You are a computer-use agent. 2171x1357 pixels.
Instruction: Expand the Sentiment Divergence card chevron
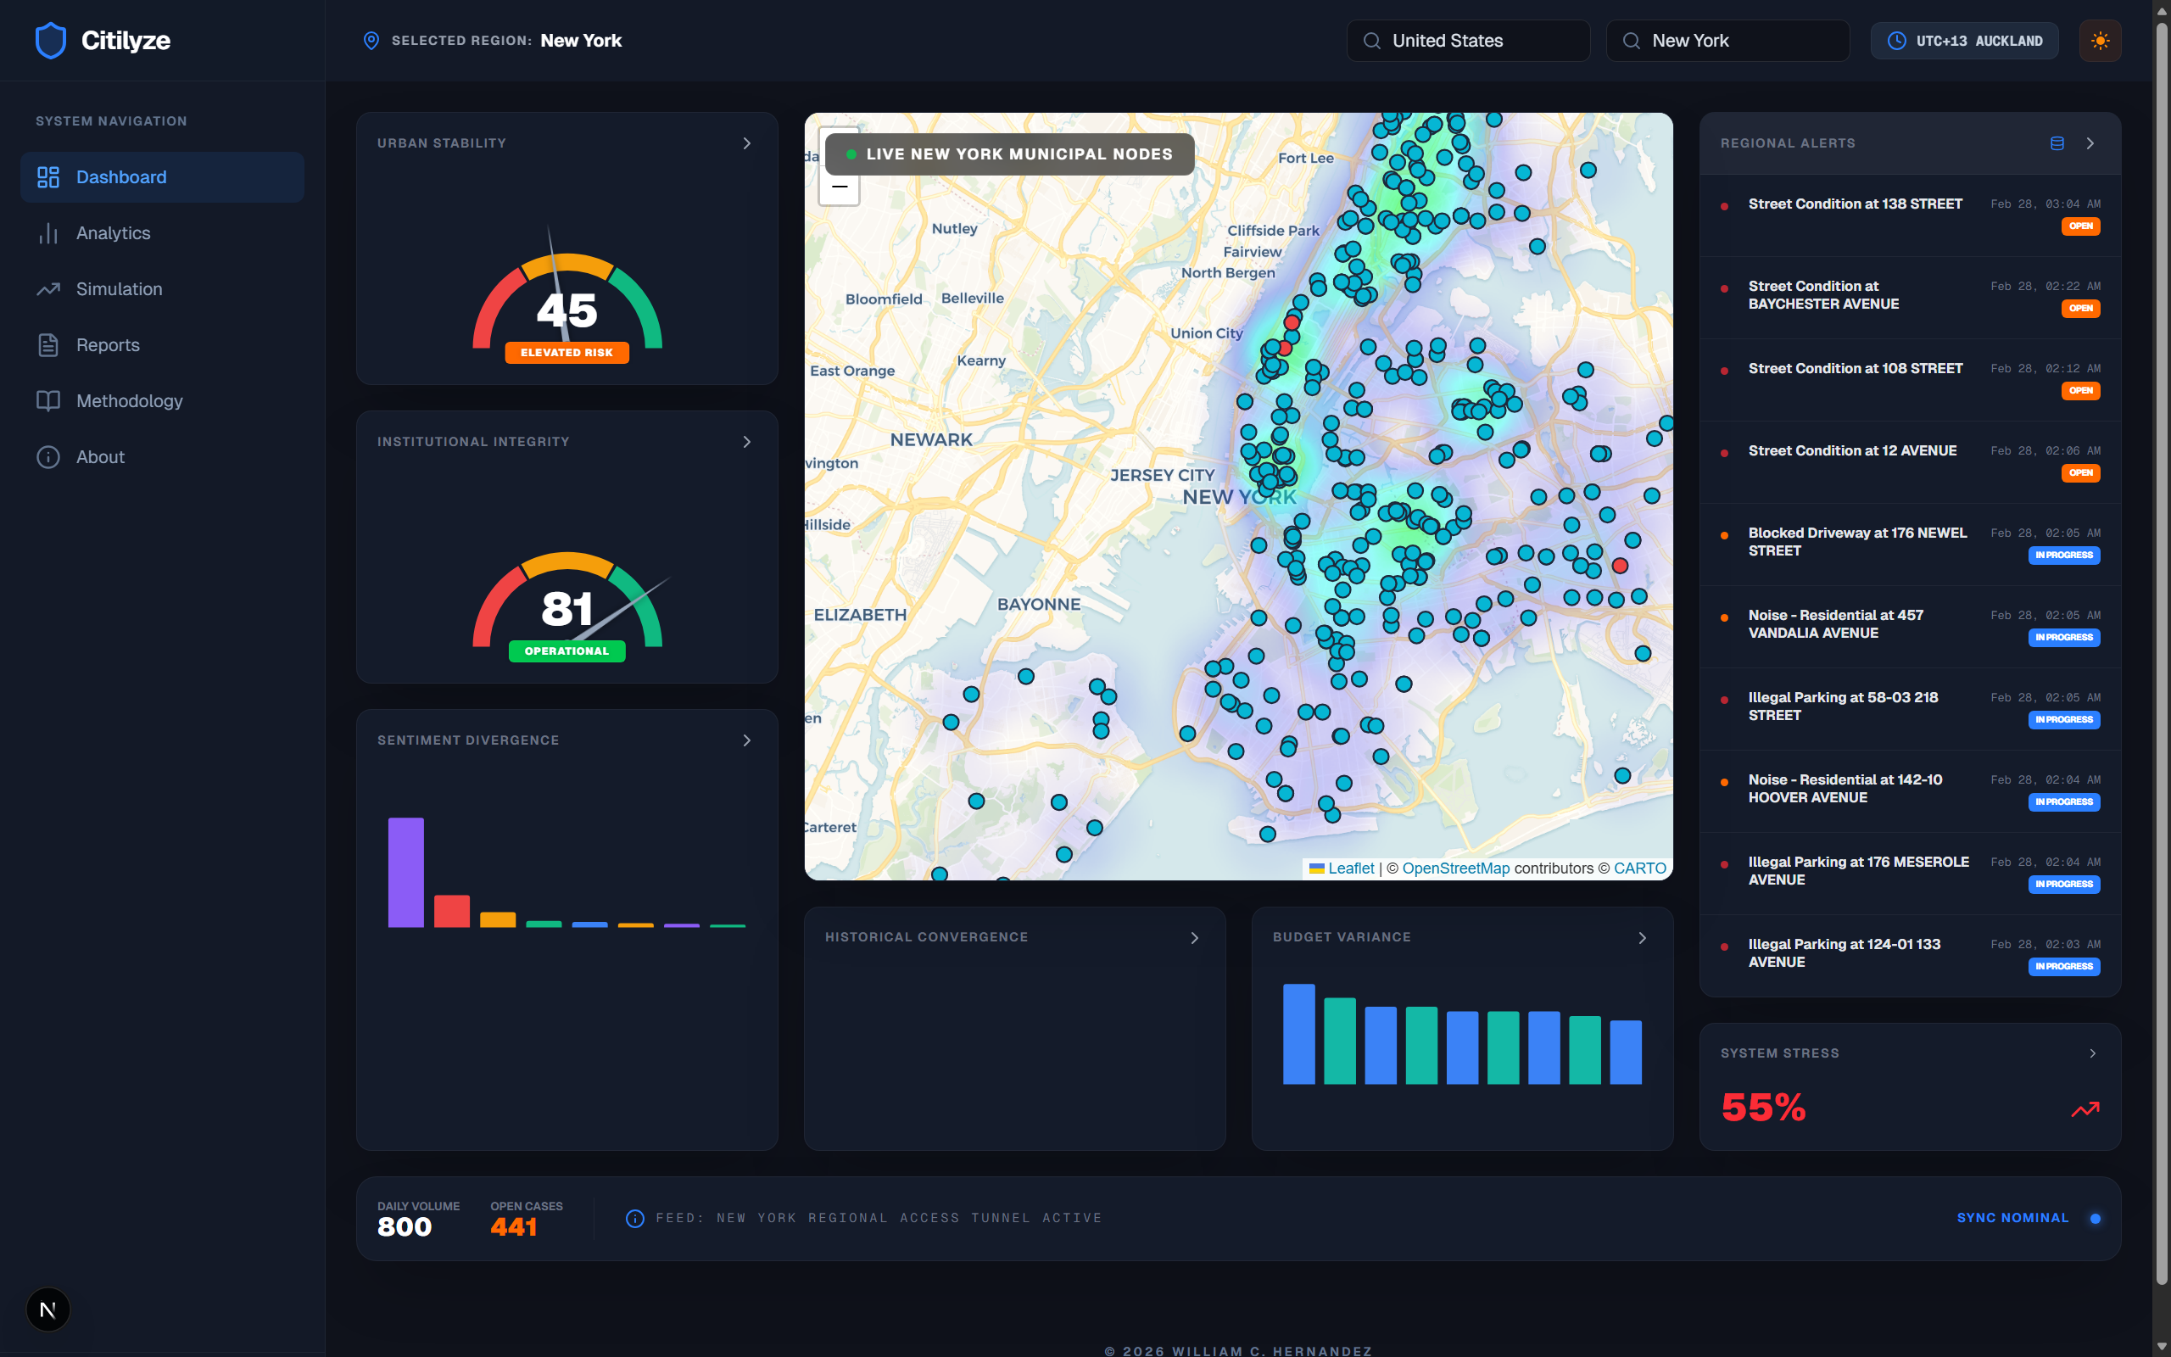746,740
